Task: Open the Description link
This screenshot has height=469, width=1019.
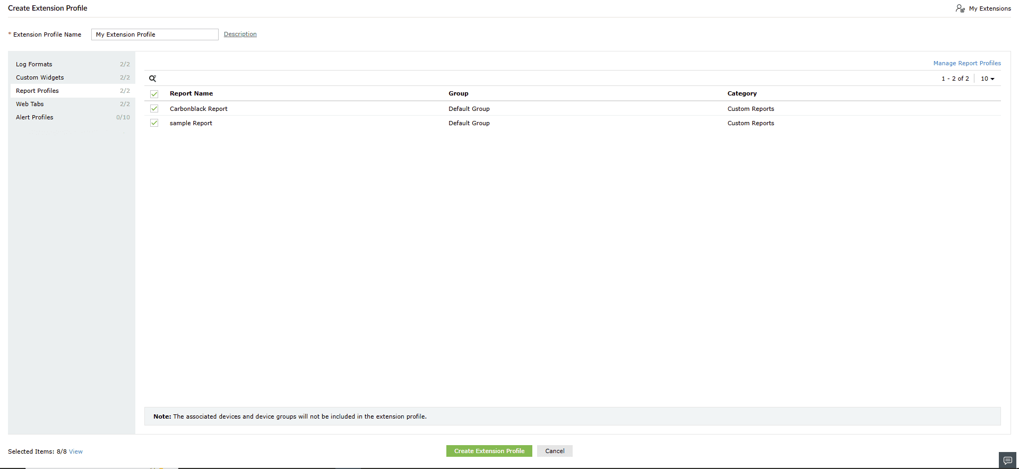Action: click(240, 34)
